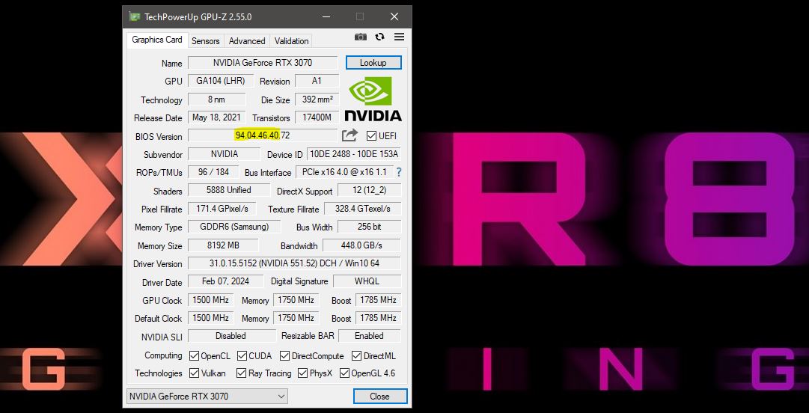Click the Pixel Fillrate value 171.4 GPixel/s
The height and width of the screenshot is (413, 809).
point(222,209)
